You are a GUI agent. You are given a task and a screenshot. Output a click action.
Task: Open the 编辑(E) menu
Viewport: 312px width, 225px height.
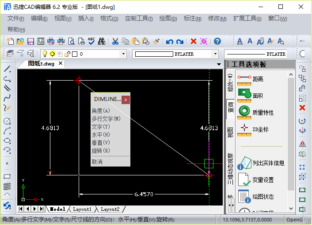pos(39,19)
